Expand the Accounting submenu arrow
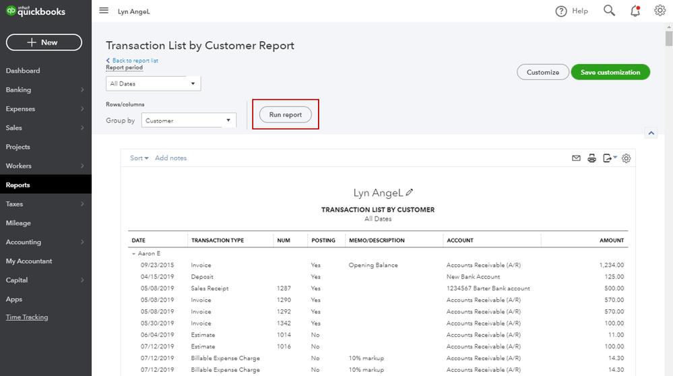The image size is (673, 376). pos(82,242)
